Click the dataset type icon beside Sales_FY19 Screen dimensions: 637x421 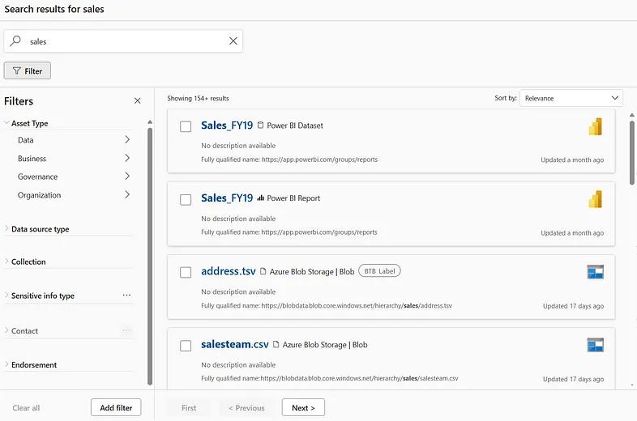tap(260, 125)
